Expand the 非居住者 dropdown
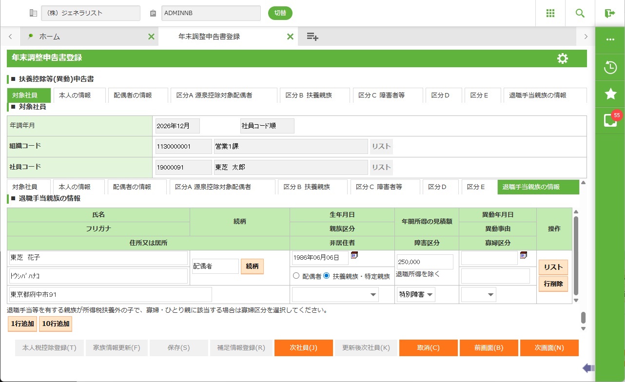The height and width of the screenshot is (382, 625). coord(335,294)
